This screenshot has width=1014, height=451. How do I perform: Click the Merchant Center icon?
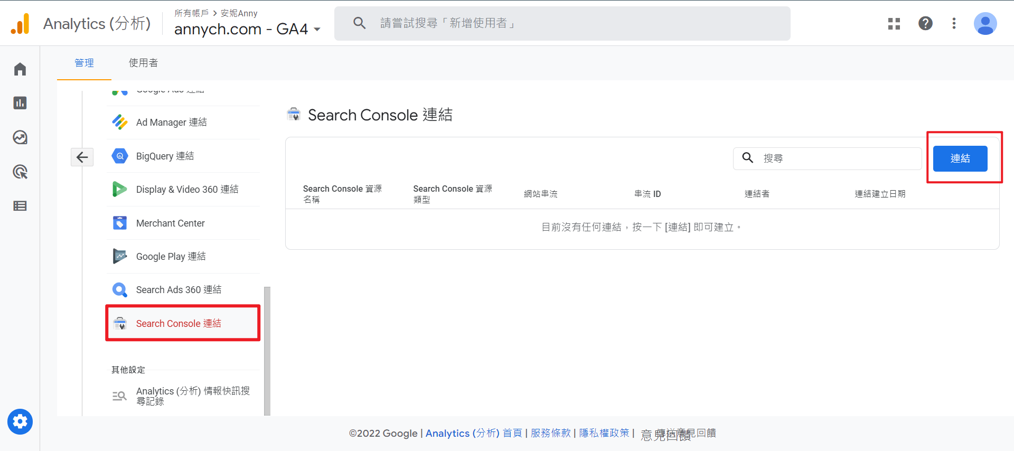point(120,223)
